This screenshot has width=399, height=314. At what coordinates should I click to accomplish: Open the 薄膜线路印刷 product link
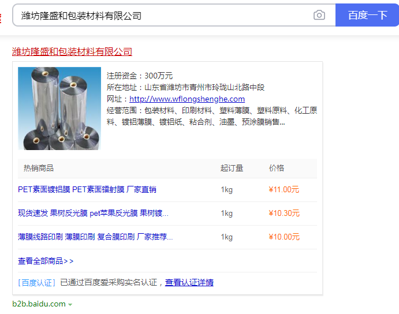coord(95,237)
